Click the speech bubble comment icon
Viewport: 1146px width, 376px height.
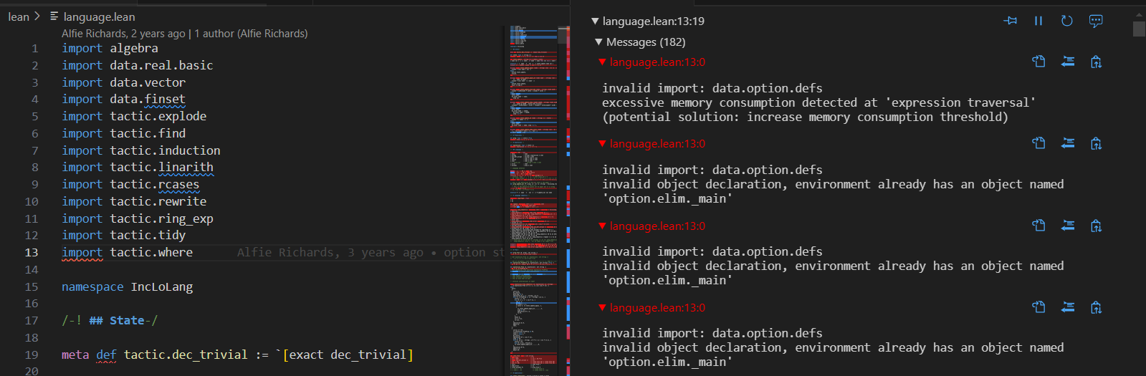[1095, 21]
